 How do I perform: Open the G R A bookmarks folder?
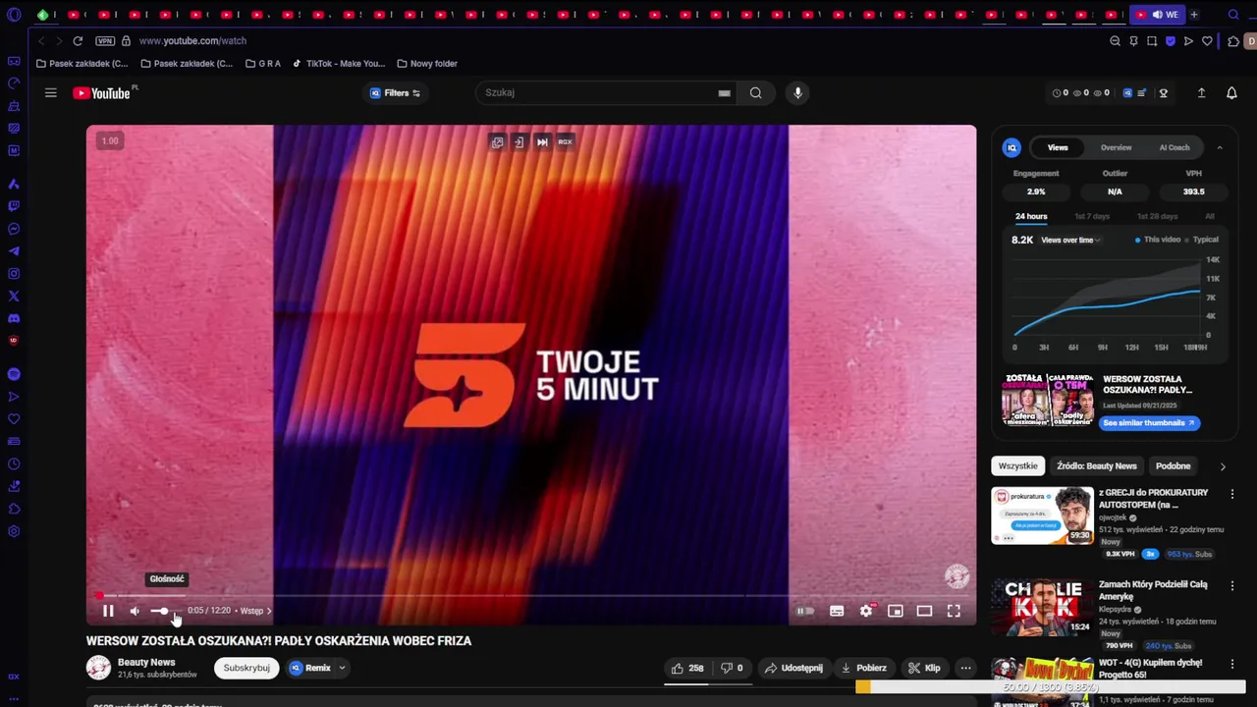(x=263, y=64)
